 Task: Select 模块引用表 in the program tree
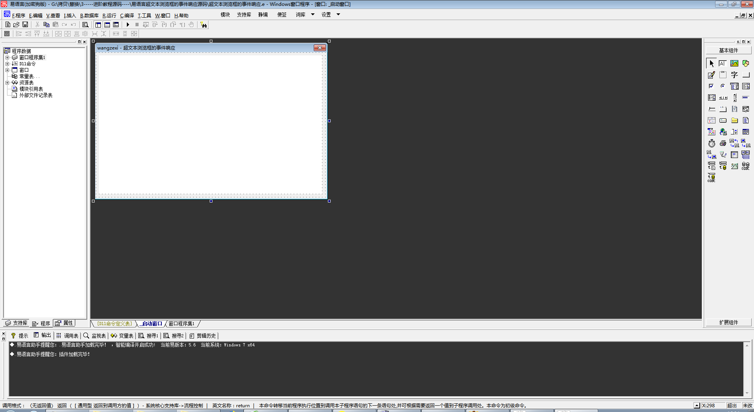pos(31,89)
